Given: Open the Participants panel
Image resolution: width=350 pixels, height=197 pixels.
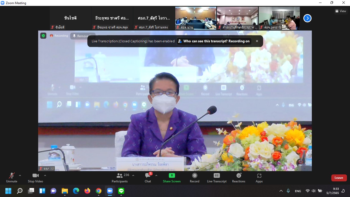Looking at the screenshot, I should [120, 178].
